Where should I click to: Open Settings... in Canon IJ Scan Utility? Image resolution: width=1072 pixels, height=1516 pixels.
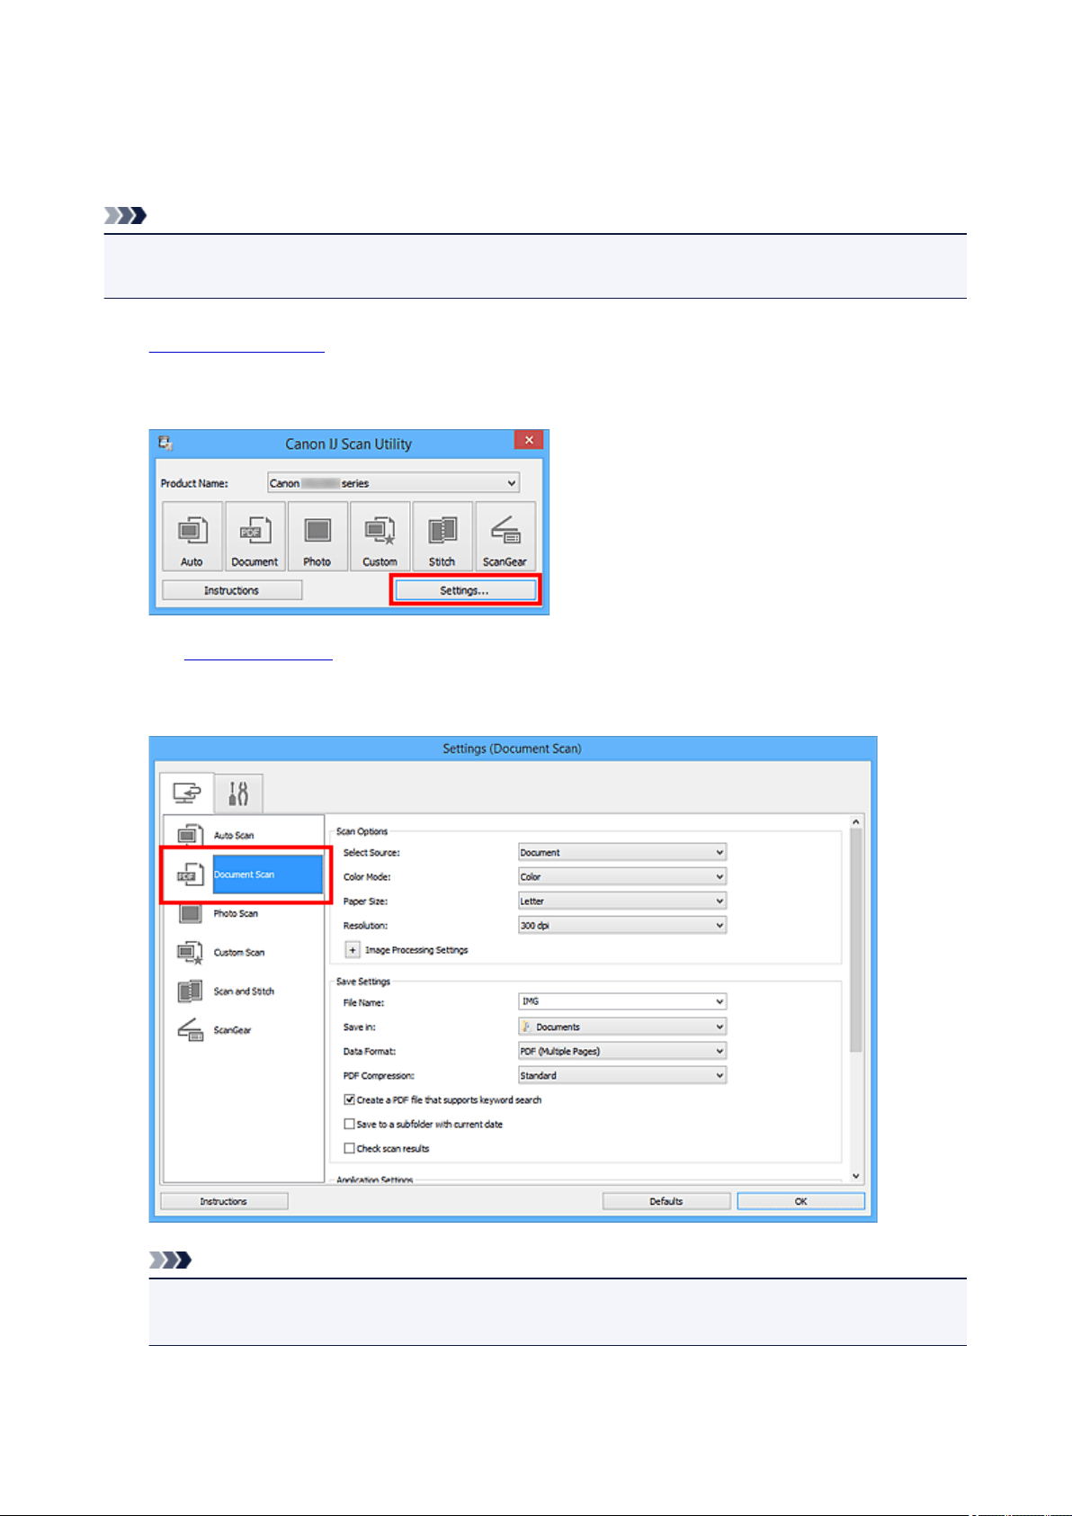coord(464,590)
